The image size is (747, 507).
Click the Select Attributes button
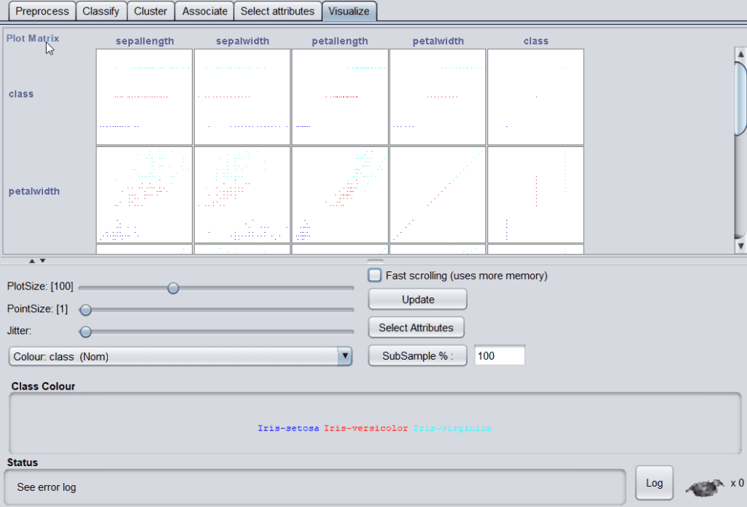(416, 328)
